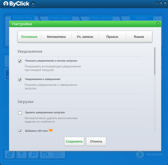This screenshot has height=165, width=168.
Task: Open the Прокси settings tab
Action: [112, 37]
